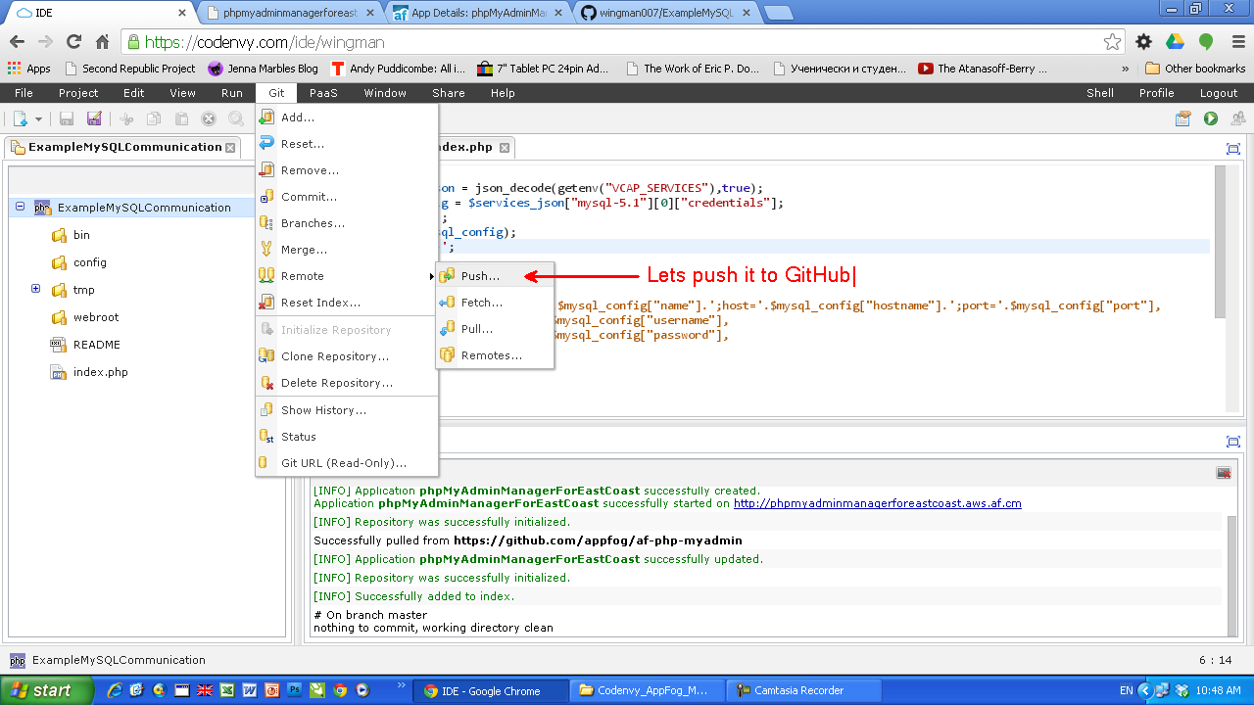Image resolution: width=1254 pixels, height=705 pixels.
Task: Select the bin folder in project tree
Action: click(x=81, y=235)
